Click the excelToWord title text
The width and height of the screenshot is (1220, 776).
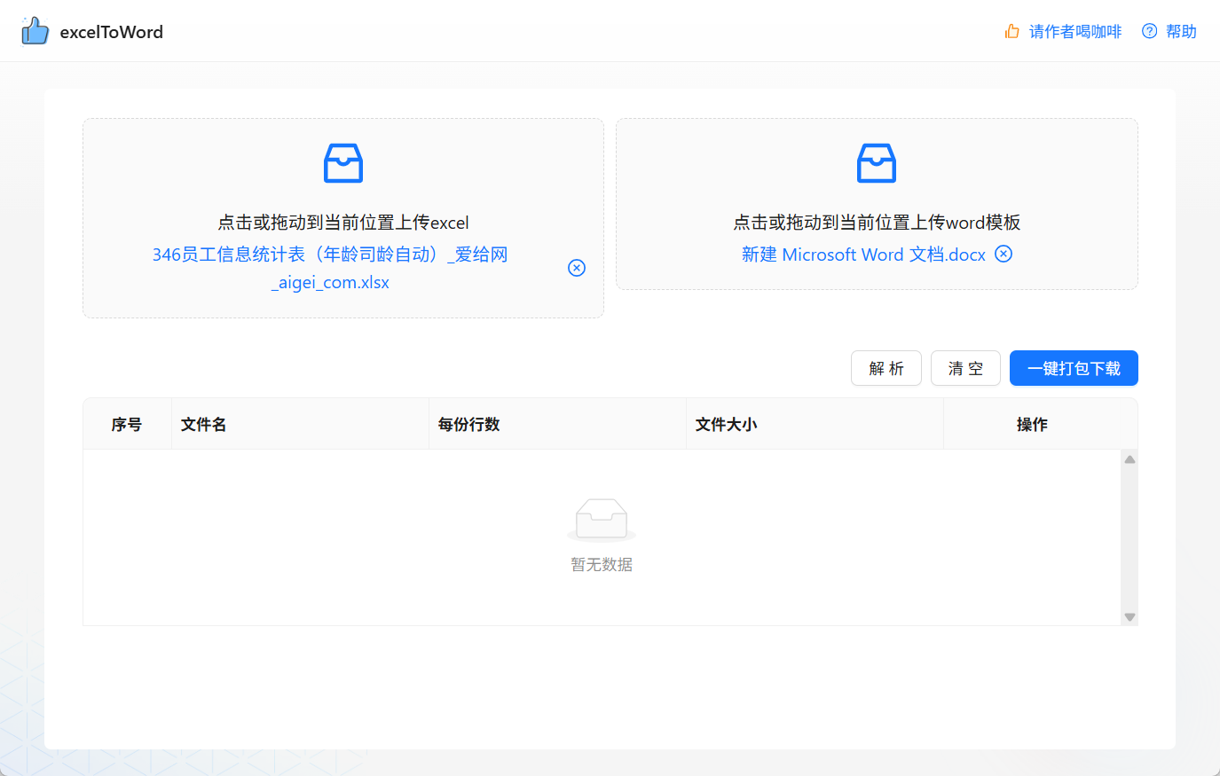pyautogui.click(x=111, y=31)
